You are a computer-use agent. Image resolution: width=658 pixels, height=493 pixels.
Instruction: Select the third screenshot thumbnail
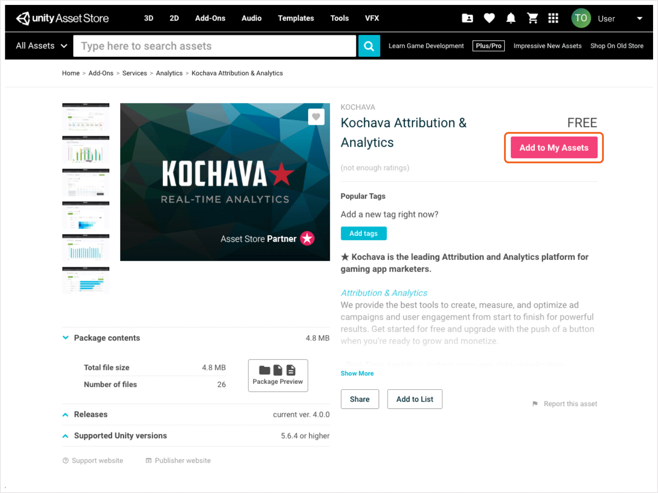point(85,183)
